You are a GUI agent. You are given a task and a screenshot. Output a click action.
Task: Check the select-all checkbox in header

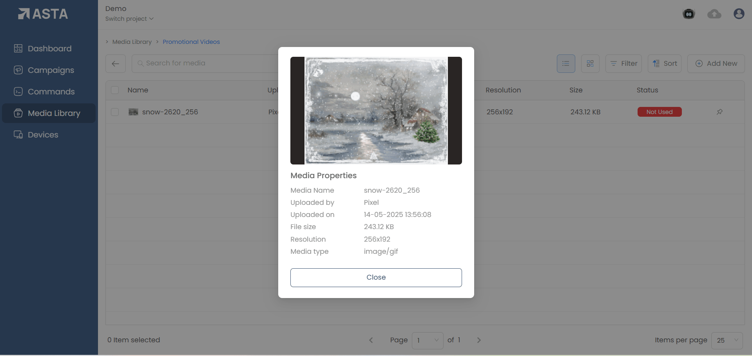[x=115, y=90]
